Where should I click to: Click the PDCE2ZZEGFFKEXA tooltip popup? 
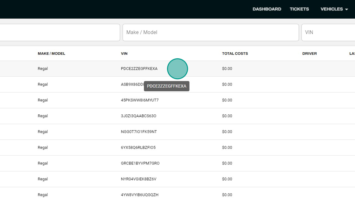coord(167,86)
